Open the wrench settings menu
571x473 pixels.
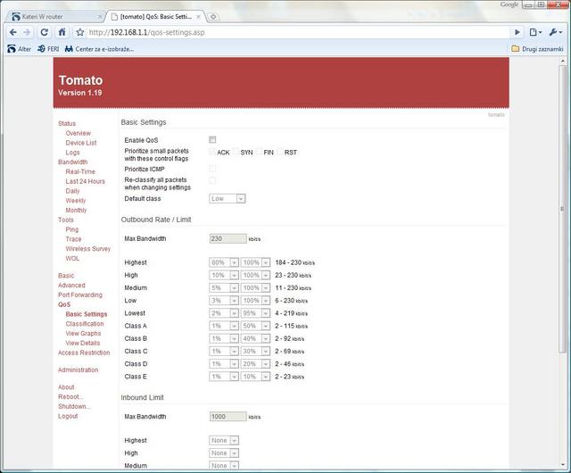[556, 32]
